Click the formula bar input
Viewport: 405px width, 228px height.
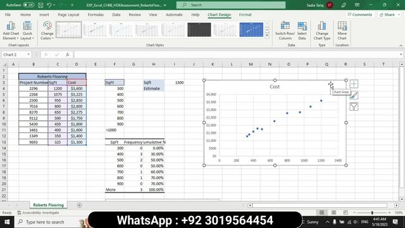pos(235,54)
